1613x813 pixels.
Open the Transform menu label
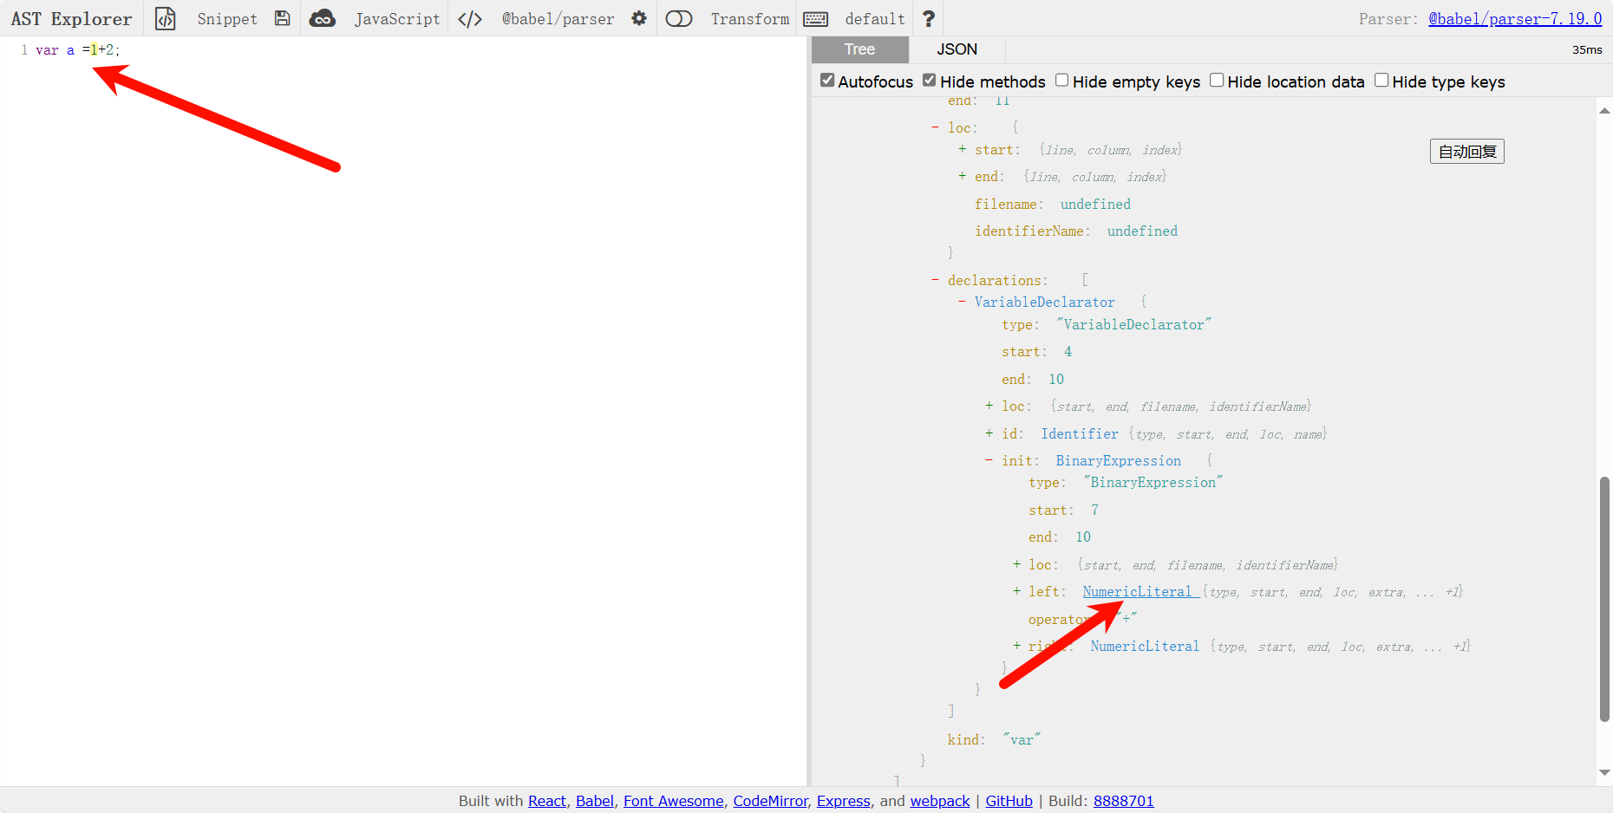[x=750, y=19]
